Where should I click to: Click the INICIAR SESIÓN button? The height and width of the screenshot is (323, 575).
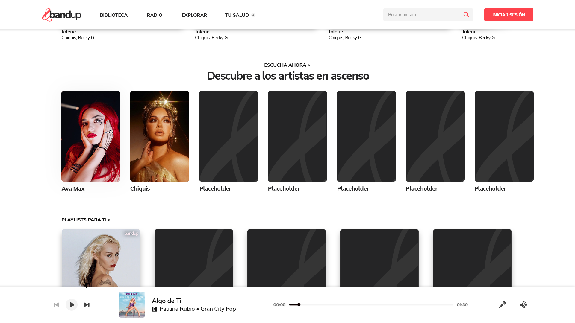(509, 15)
